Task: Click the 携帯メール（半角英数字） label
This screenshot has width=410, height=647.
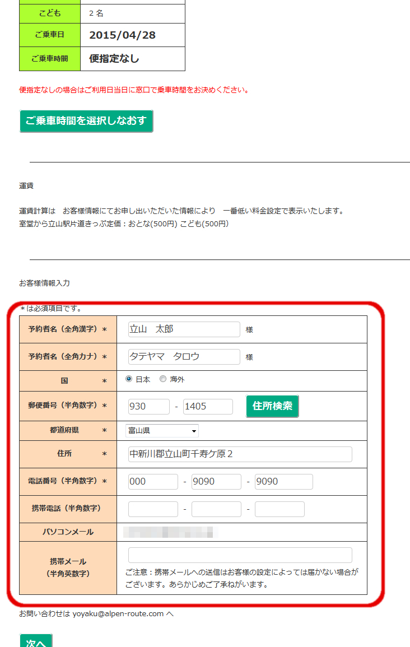Action: tap(68, 568)
